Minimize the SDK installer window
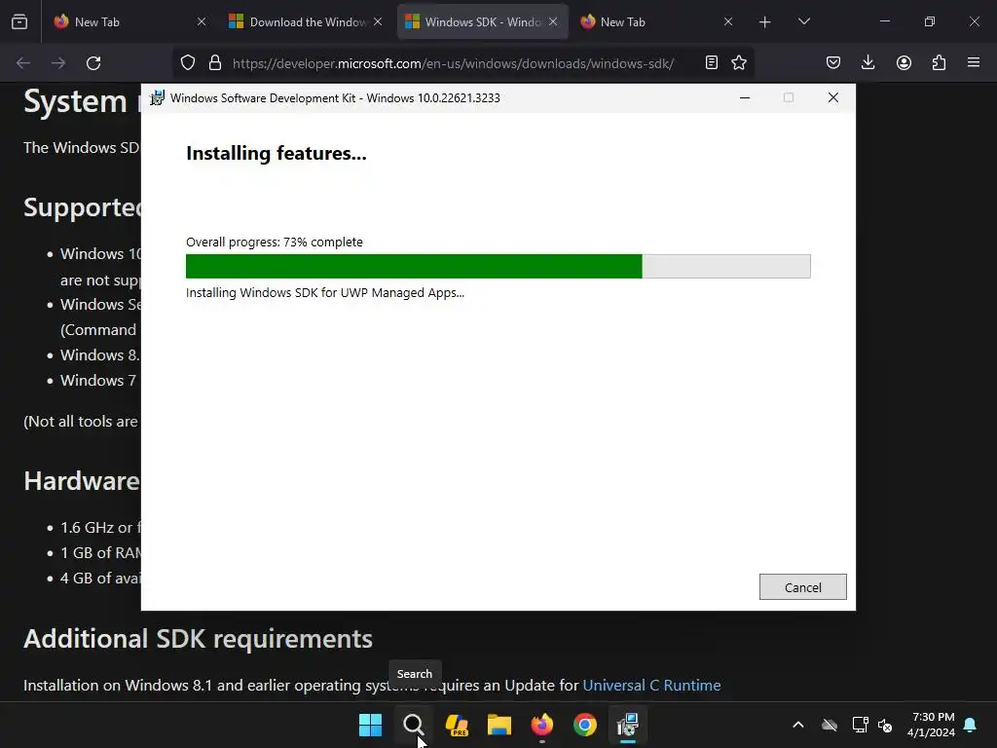Image resolution: width=997 pixels, height=748 pixels. click(x=745, y=98)
